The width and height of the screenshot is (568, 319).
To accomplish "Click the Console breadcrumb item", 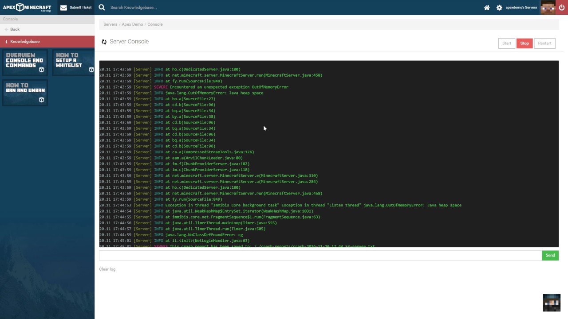I will tap(155, 24).
